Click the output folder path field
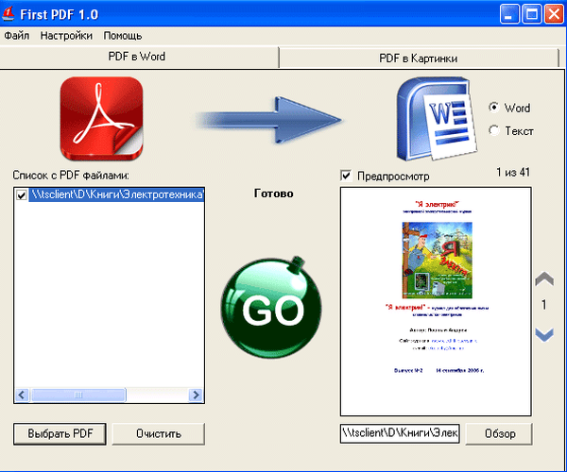The width and height of the screenshot is (567, 472). (399, 433)
